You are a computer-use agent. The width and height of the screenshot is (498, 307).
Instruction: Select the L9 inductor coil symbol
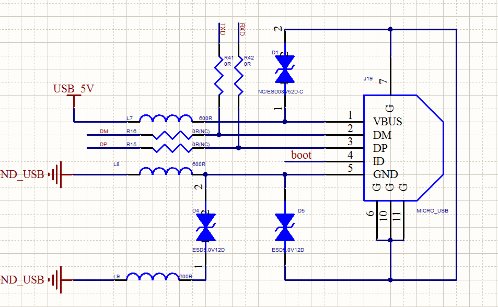(x=153, y=277)
